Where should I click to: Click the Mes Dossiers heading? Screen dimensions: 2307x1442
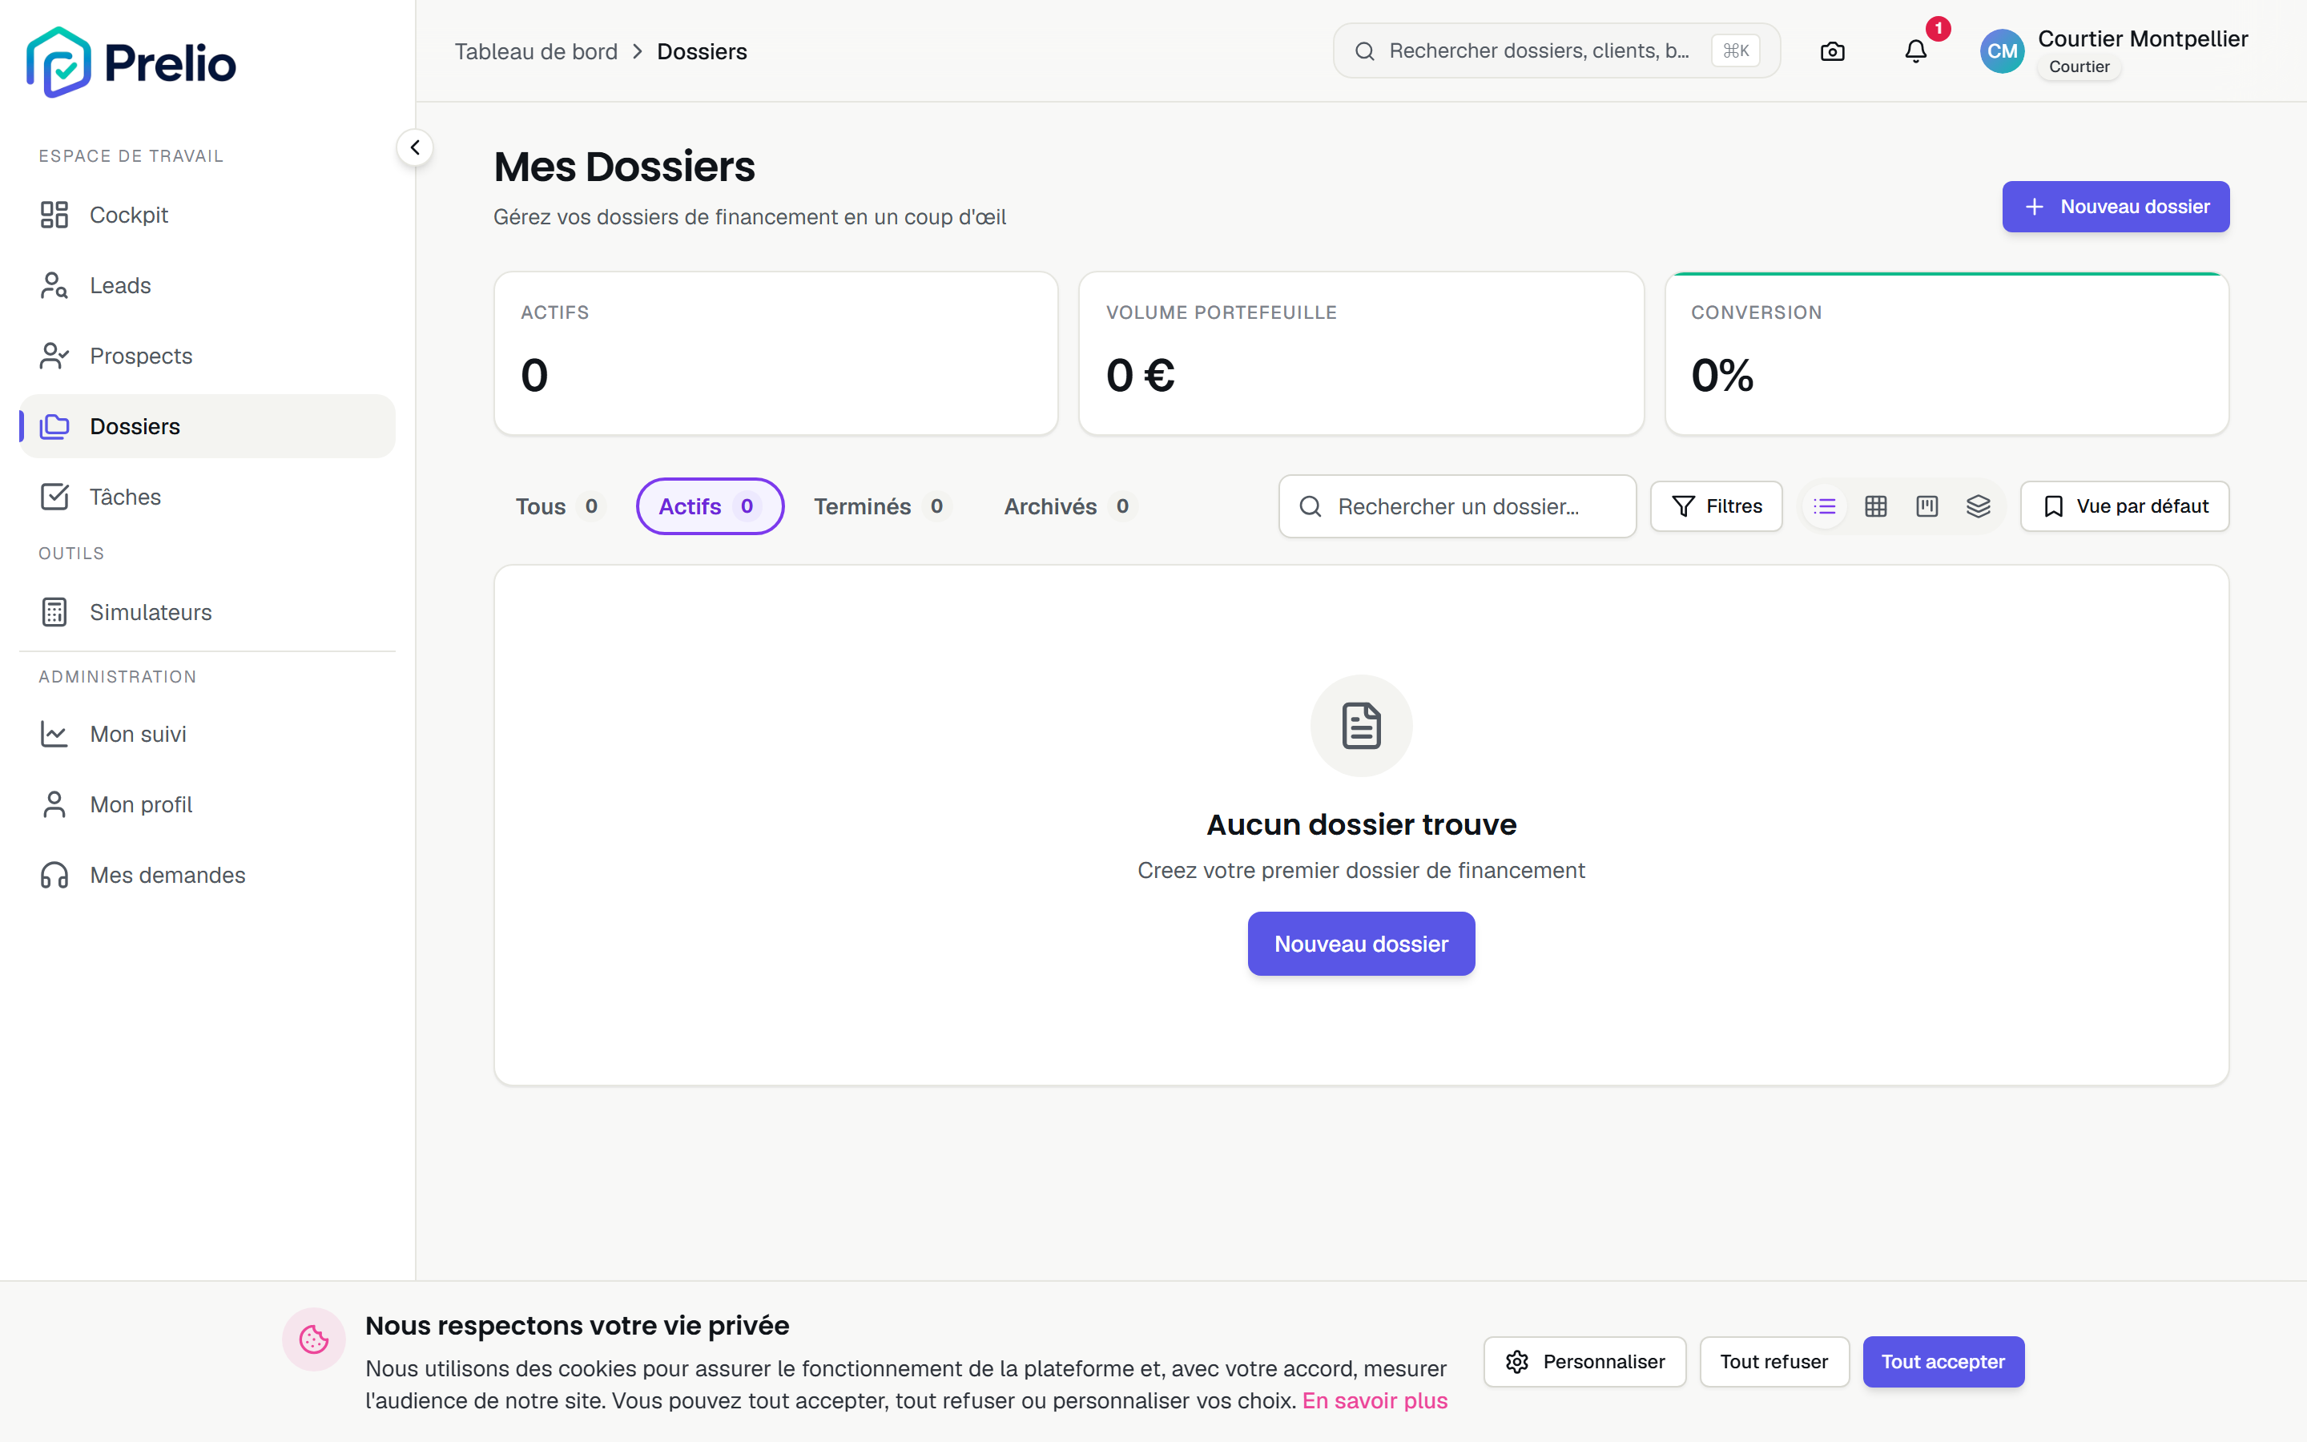(625, 167)
